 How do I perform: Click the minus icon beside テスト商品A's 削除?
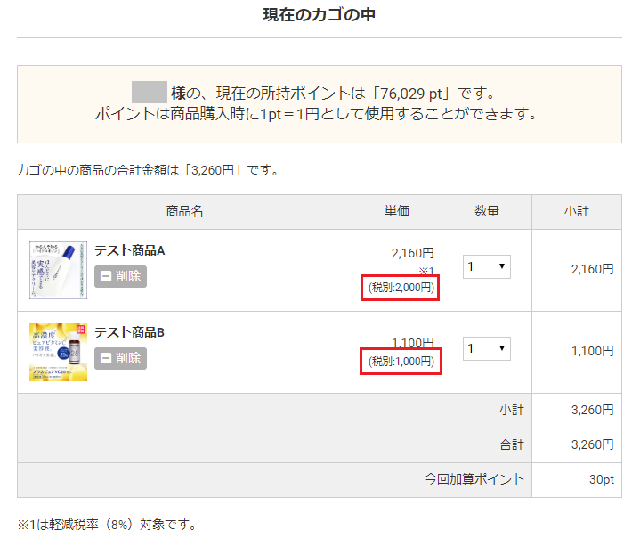point(106,277)
